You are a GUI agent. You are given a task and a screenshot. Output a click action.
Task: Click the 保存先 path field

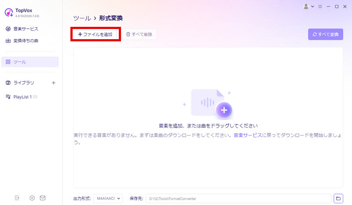[x=238, y=198]
